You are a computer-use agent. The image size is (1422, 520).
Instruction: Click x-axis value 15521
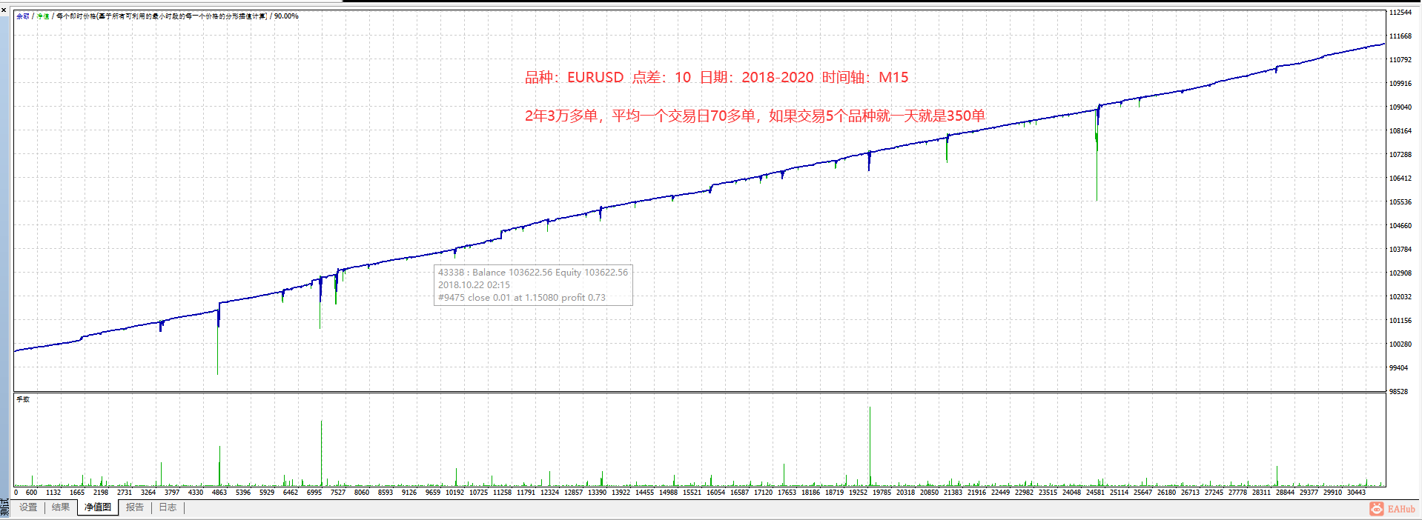(x=692, y=493)
